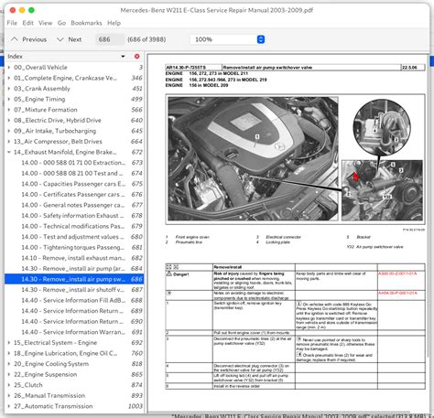Close the Index sidebar with red button
434x418 pixels.
pos(137,57)
